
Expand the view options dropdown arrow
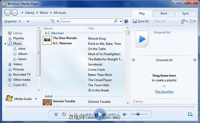pos(58,21)
